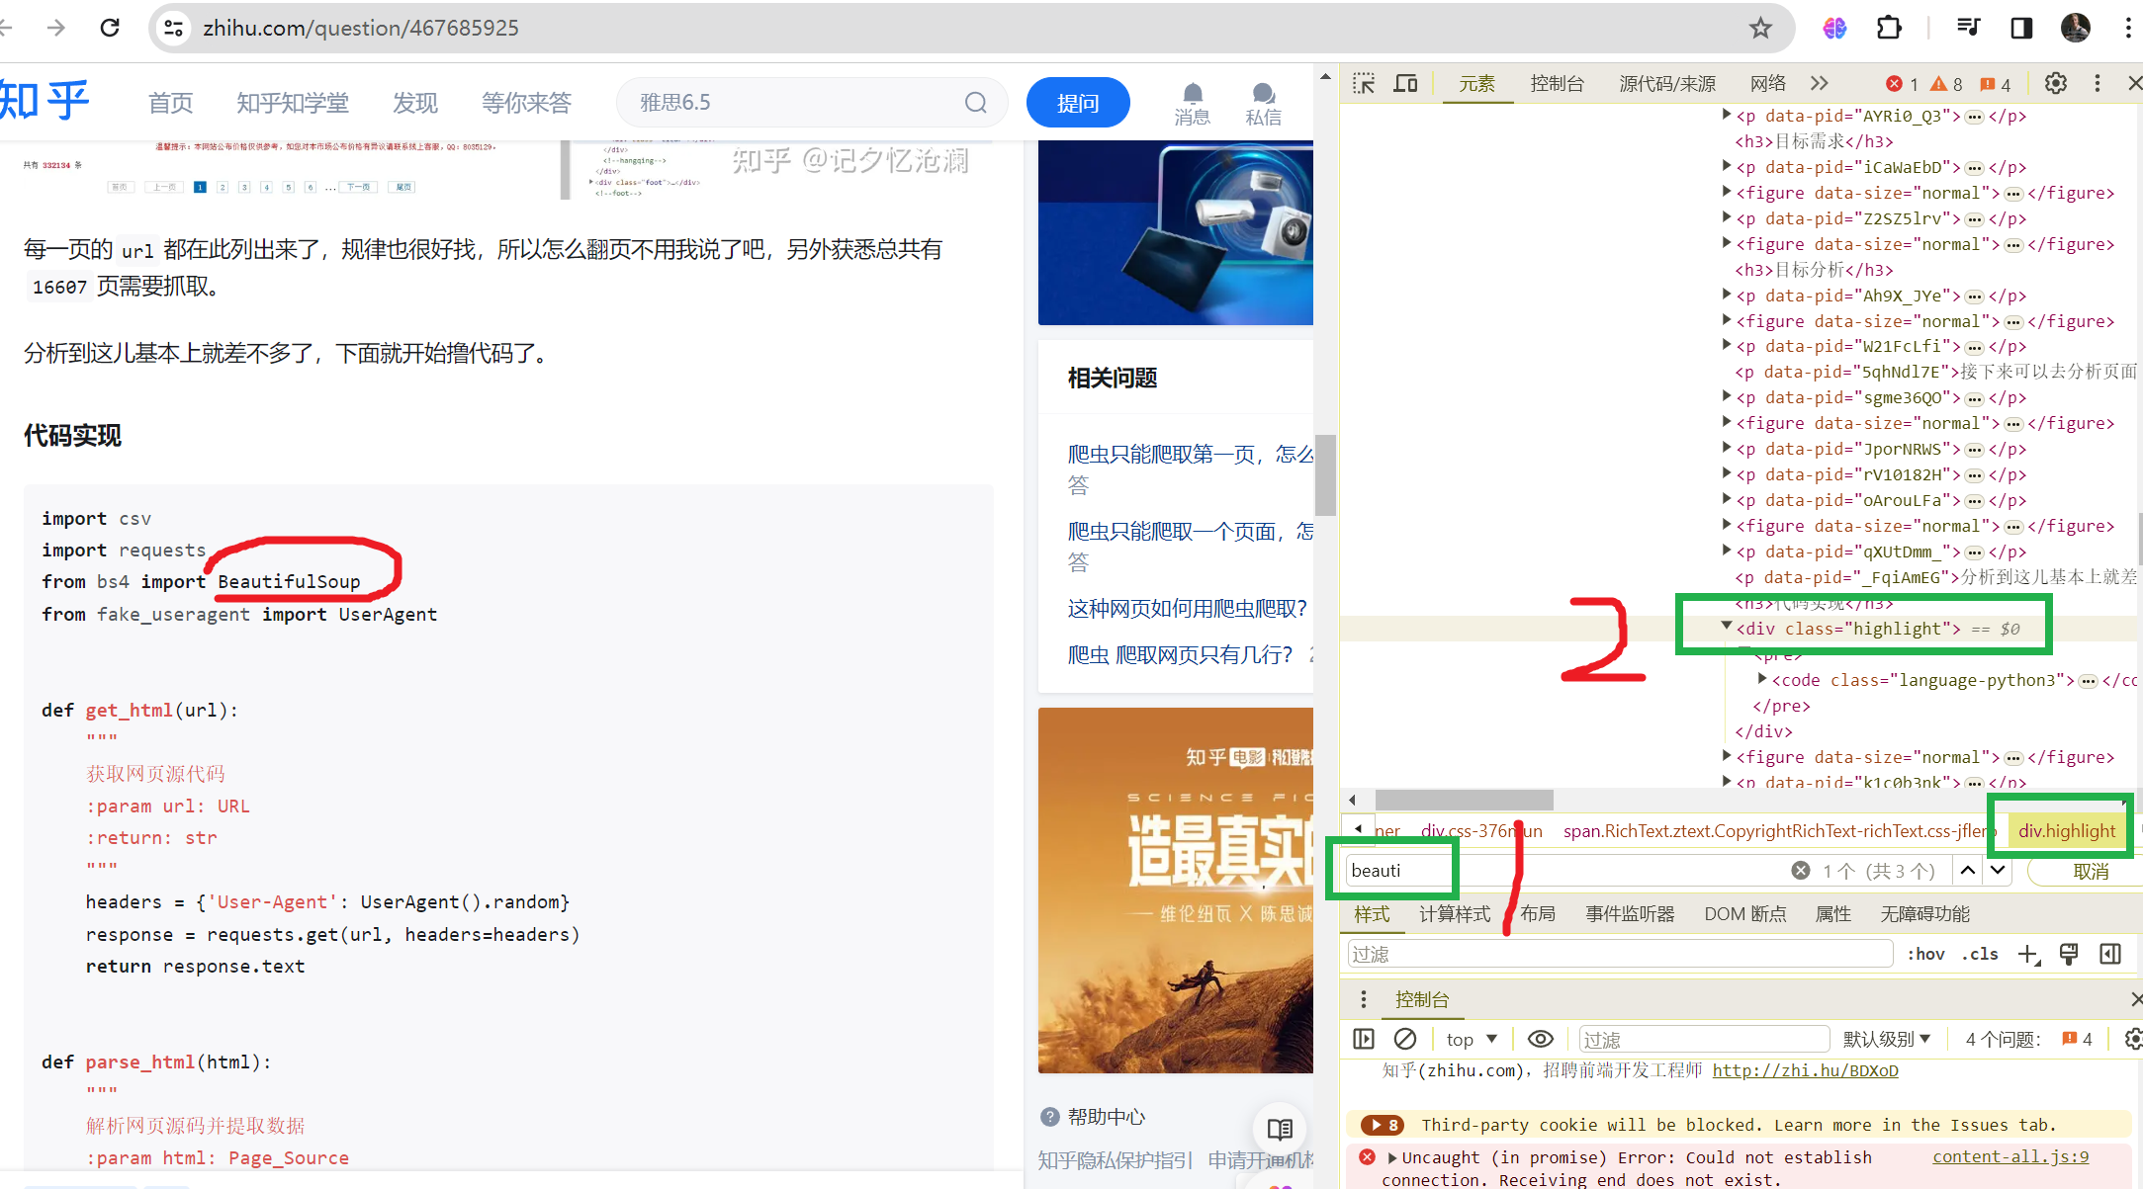The height and width of the screenshot is (1189, 2143).
Task: Toggle the device toolbar emulation icon
Action: (x=1405, y=84)
